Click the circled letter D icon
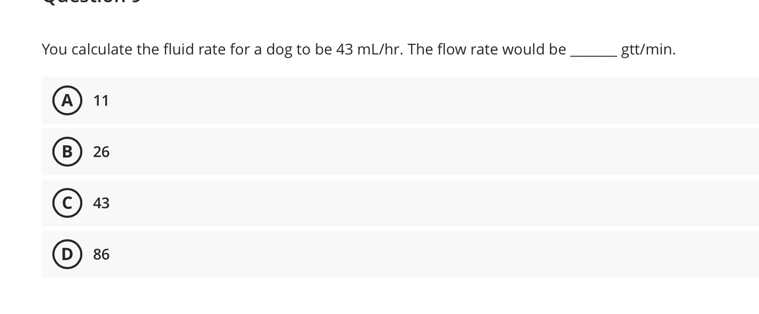759x314 pixels. pyautogui.click(x=67, y=254)
